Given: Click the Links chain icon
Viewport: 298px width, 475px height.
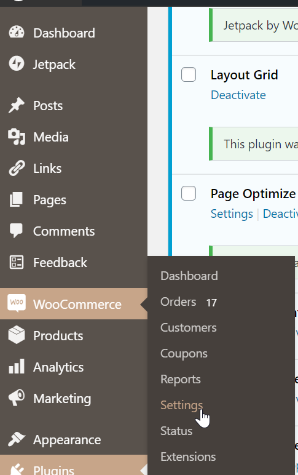Looking at the screenshot, I should click(17, 168).
